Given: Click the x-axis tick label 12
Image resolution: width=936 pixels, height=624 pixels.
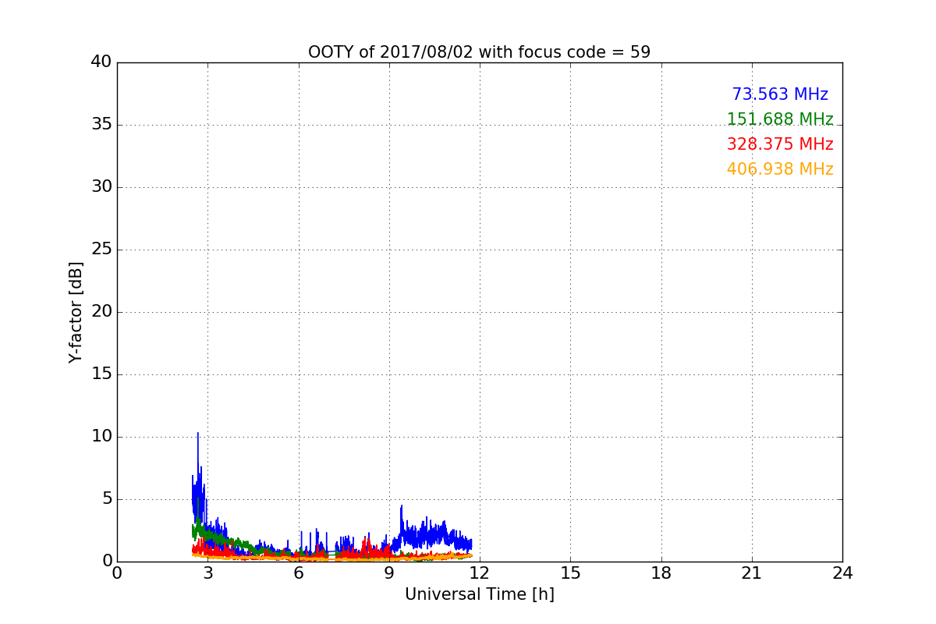Looking at the screenshot, I should tap(479, 573).
